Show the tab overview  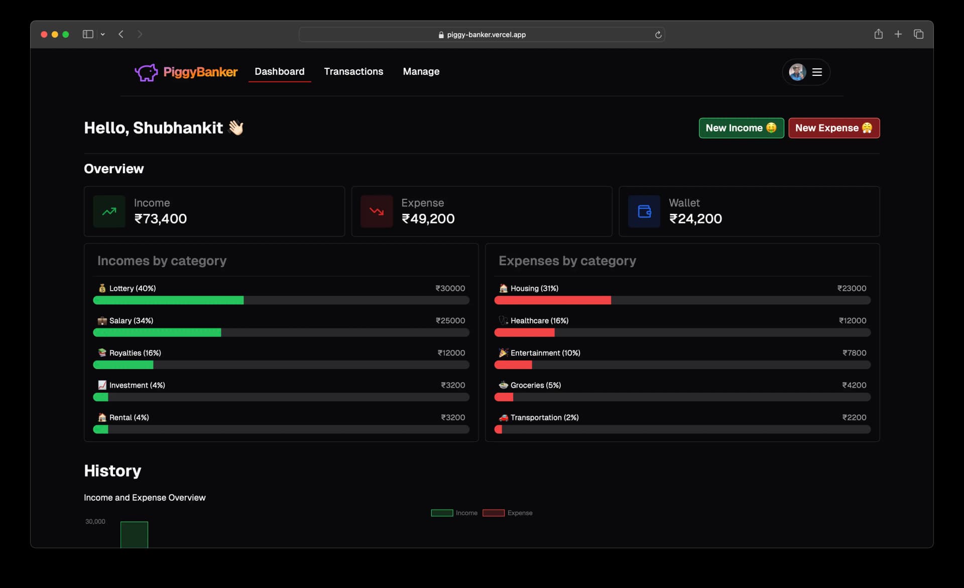[918, 34]
